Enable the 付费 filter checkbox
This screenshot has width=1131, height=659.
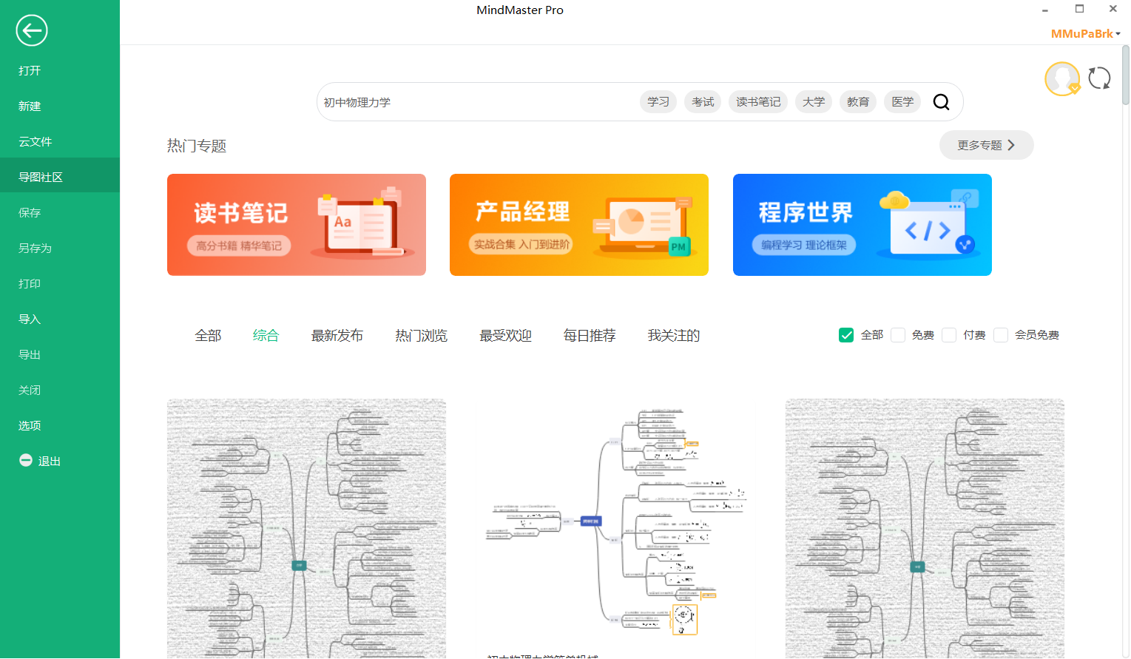(949, 335)
